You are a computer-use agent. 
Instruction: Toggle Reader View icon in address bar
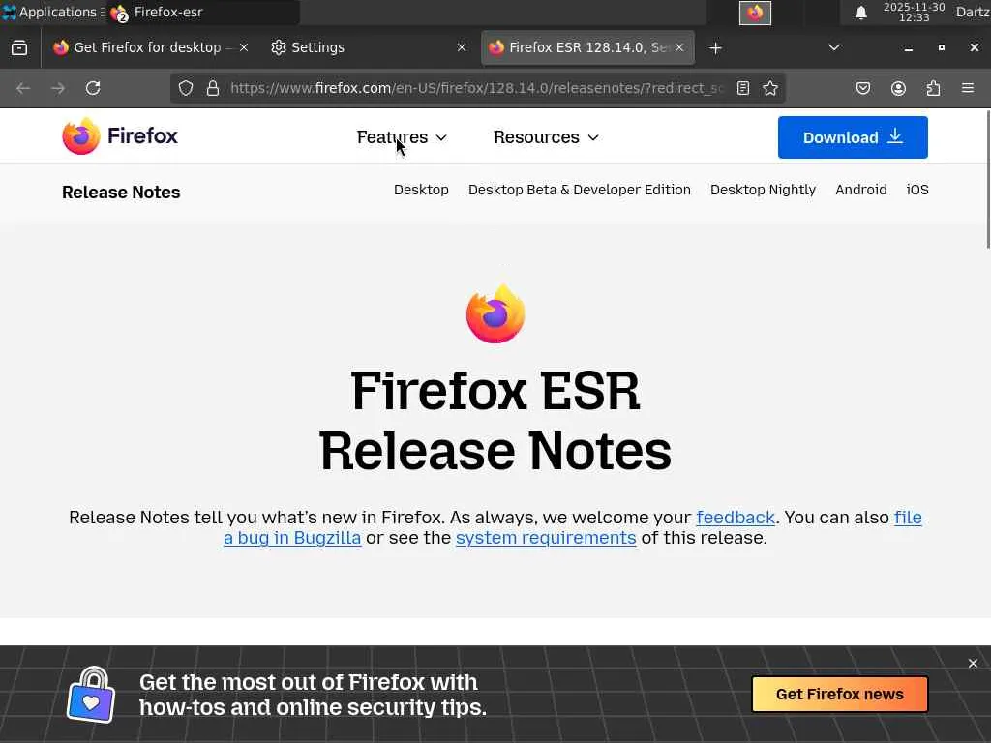743,88
